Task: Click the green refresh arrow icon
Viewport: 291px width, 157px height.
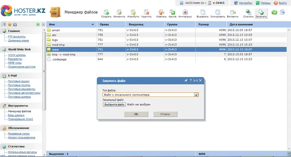Action: [274, 12]
